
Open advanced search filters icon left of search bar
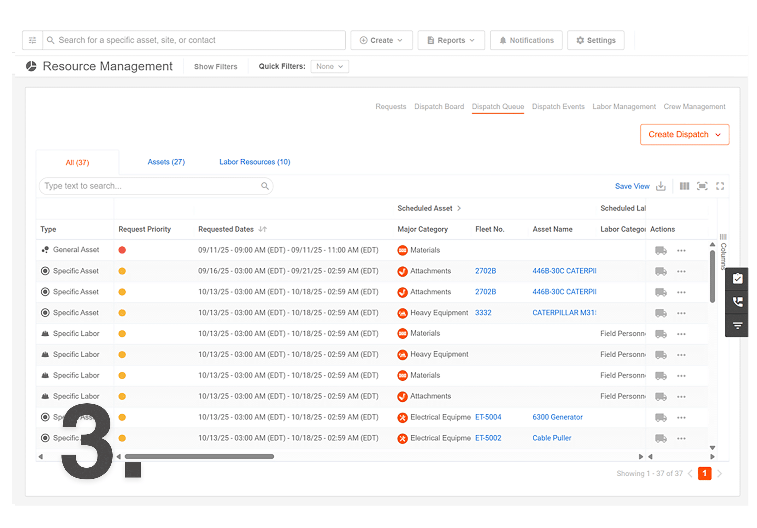point(32,40)
